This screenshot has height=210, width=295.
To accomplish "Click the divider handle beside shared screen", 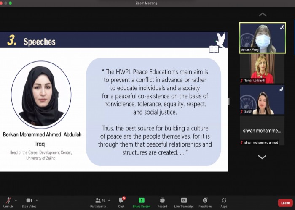I will pos(229,102).
